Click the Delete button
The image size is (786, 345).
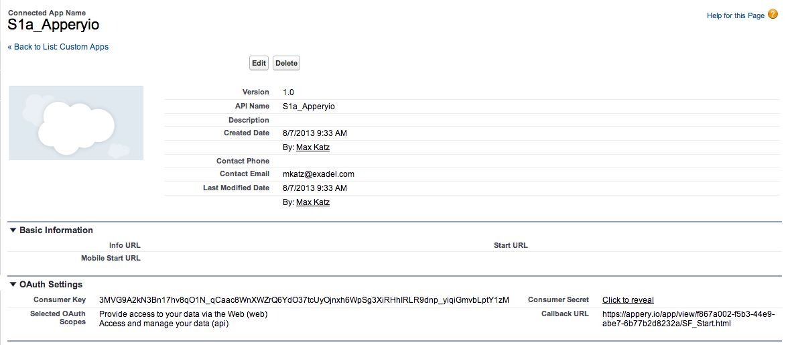pos(286,63)
